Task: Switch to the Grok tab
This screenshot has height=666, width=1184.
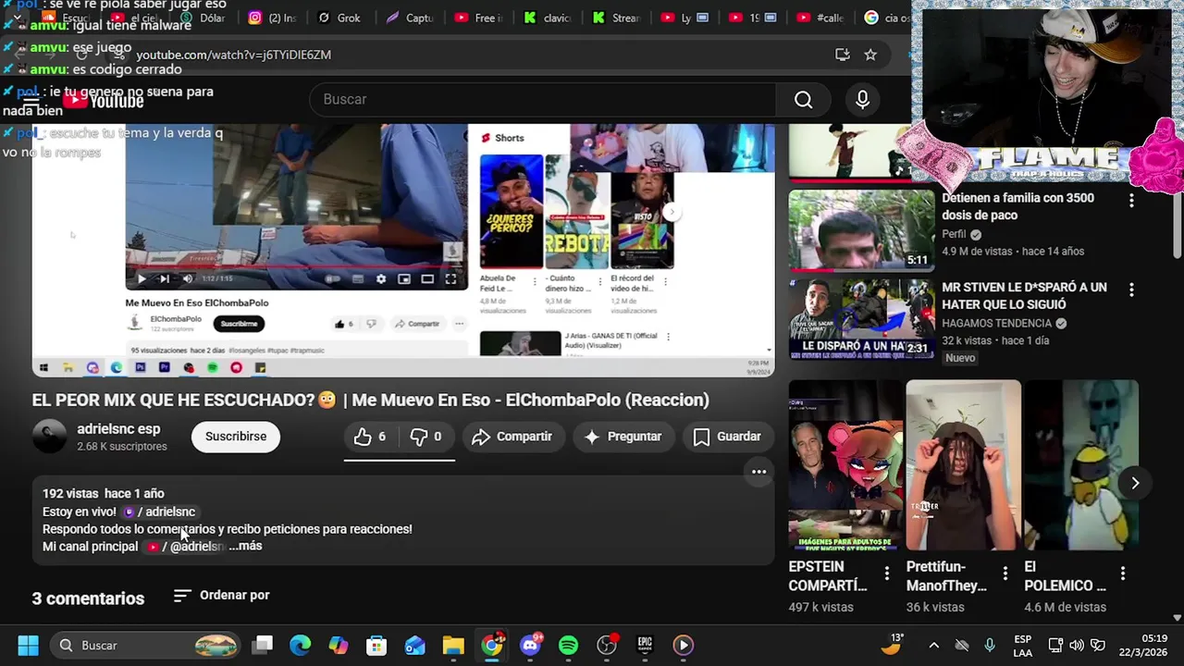Action: pyautogui.click(x=339, y=18)
